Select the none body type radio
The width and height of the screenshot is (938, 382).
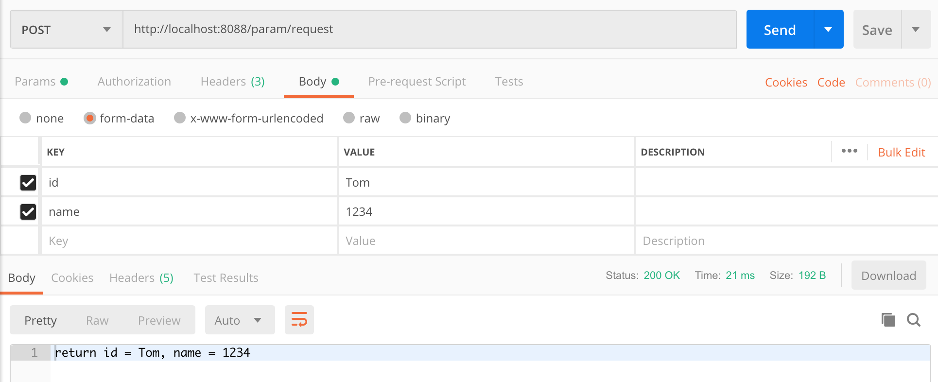point(25,118)
